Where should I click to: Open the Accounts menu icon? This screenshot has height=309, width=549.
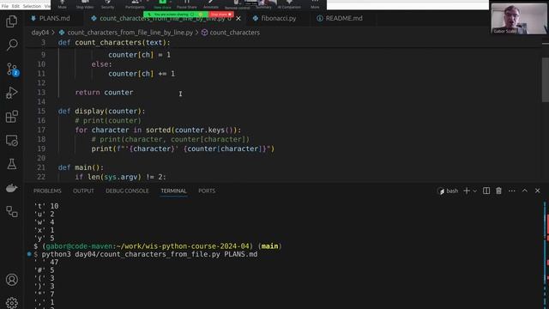[x=11, y=280]
